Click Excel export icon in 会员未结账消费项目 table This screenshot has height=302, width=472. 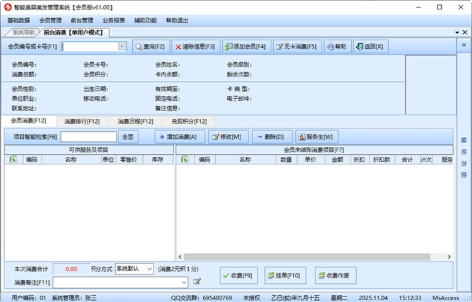(x=185, y=159)
